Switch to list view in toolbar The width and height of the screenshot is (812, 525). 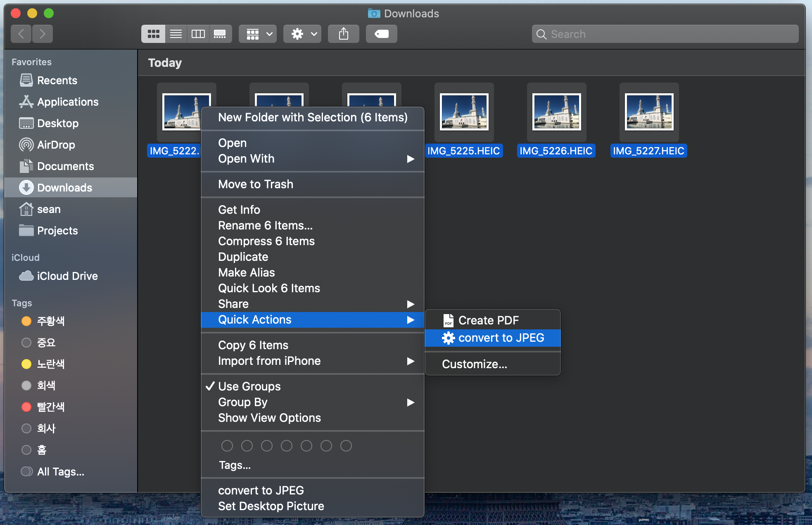tap(176, 34)
